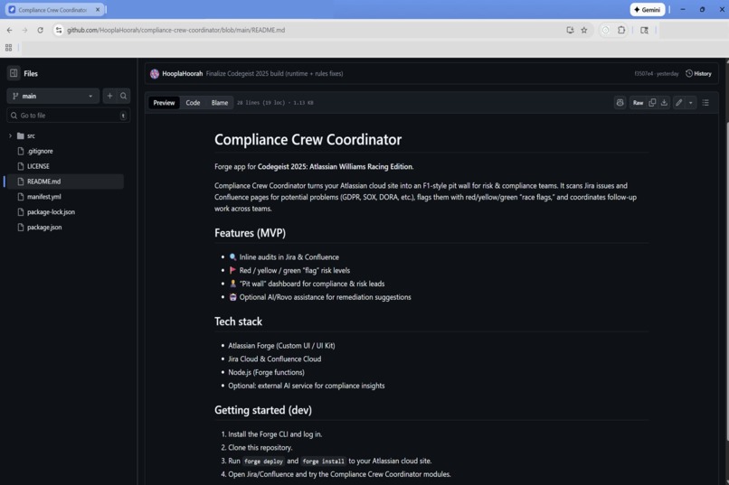The height and width of the screenshot is (485, 729).
Task: Click the github.com address bar URL
Action: pos(175,30)
